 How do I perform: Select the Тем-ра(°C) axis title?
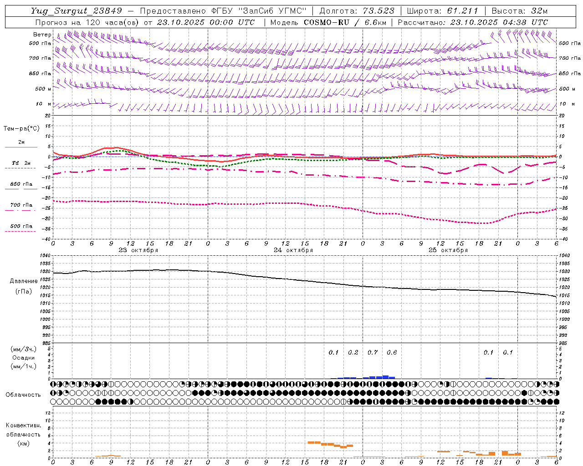point(21,129)
